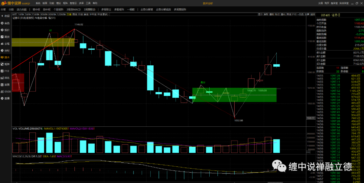Select 技术 technical analysis in sidebar
The width and height of the screenshot is (364, 183).
[x=5, y=57]
